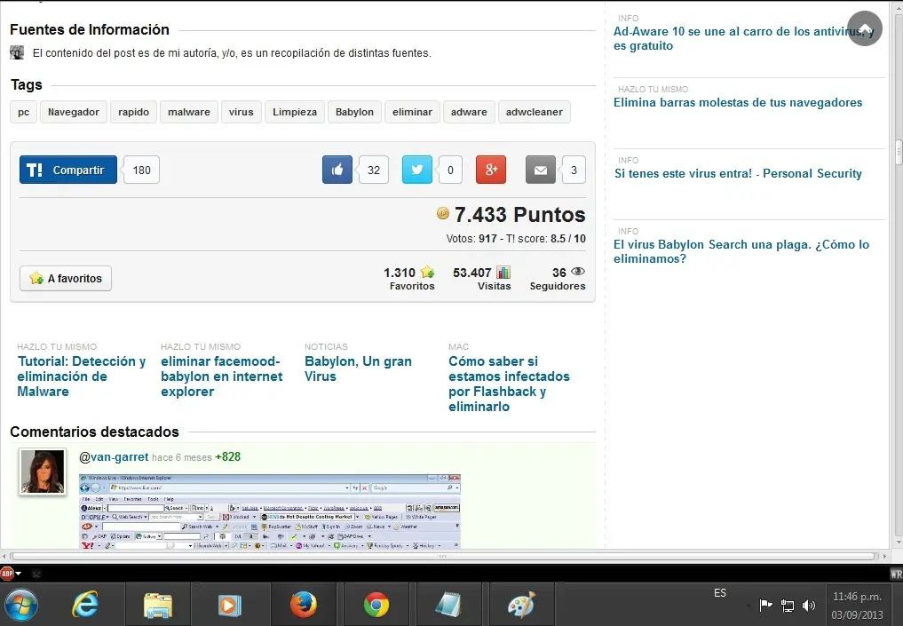
Task: Select the pc tag
Action: pyautogui.click(x=24, y=112)
